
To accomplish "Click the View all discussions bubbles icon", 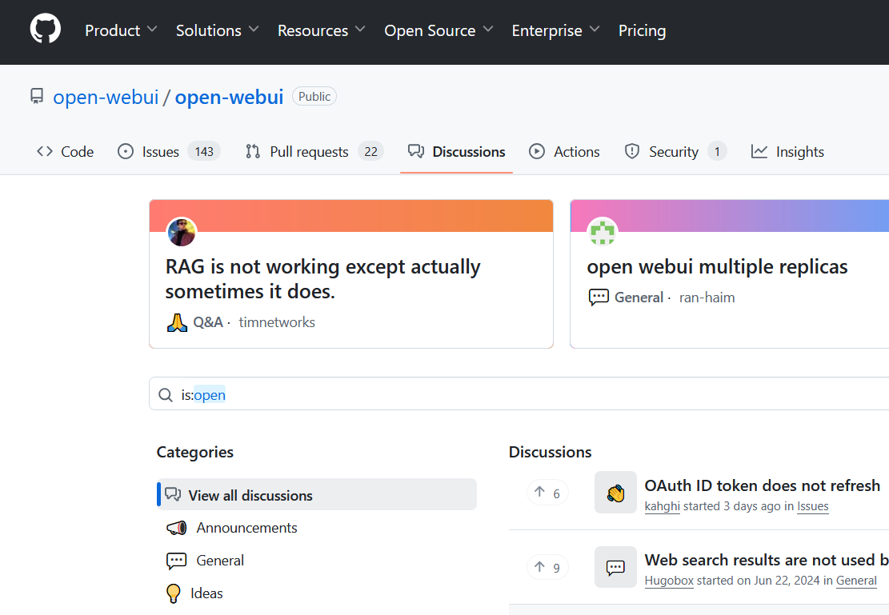I will tap(173, 495).
